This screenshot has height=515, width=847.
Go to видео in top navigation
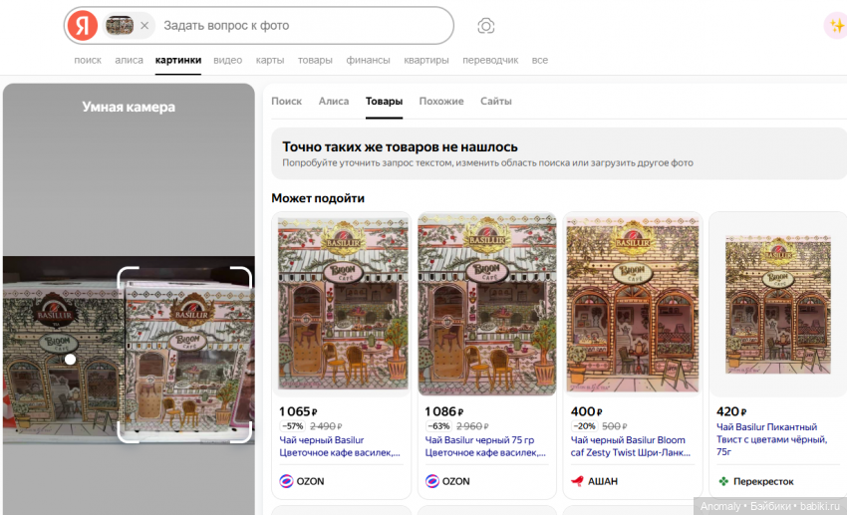(x=227, y=60)
